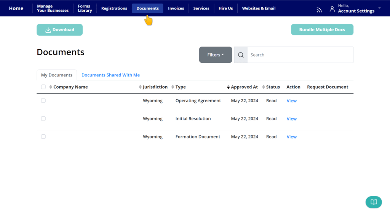The image size is (390, 216).
Task: Sort by Company Name arrows
Action: (51, 87)
